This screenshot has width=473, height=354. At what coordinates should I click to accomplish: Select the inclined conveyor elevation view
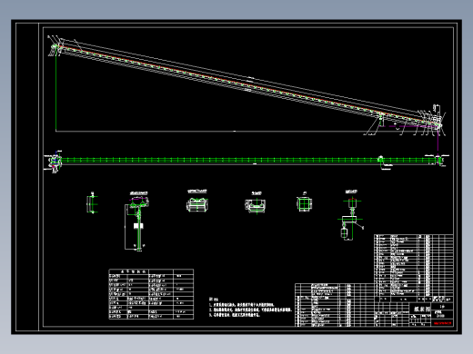[x=247, y=85]
